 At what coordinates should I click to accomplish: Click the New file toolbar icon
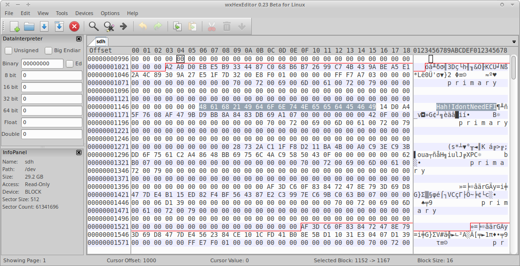point(14,26)
